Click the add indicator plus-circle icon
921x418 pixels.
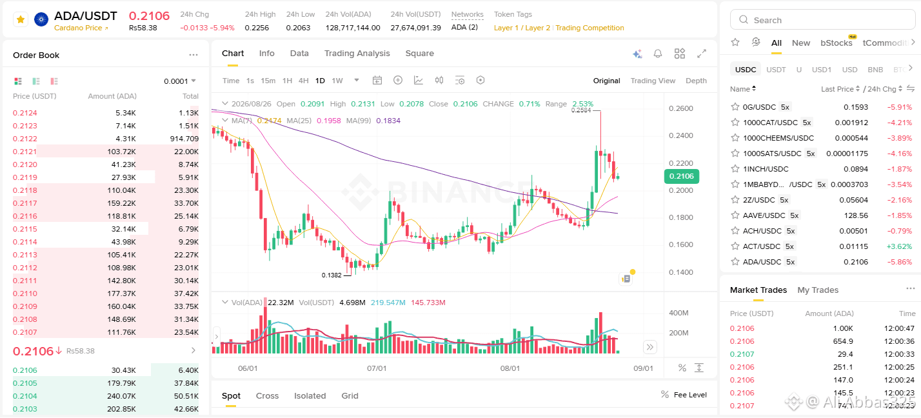pyautogui.click(x=398, y=81)
